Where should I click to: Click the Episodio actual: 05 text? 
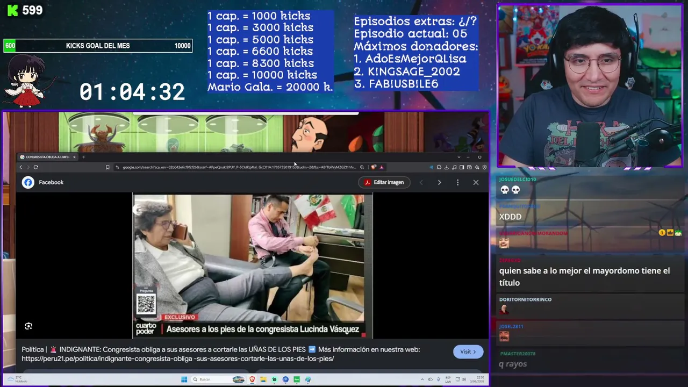pyautogui.click(x=410, y=34)
